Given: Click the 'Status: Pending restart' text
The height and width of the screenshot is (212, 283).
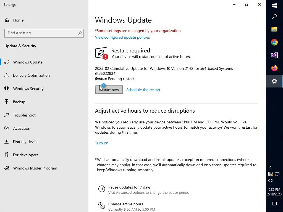Looking at the screenshot, I should [x=114, y=79].
